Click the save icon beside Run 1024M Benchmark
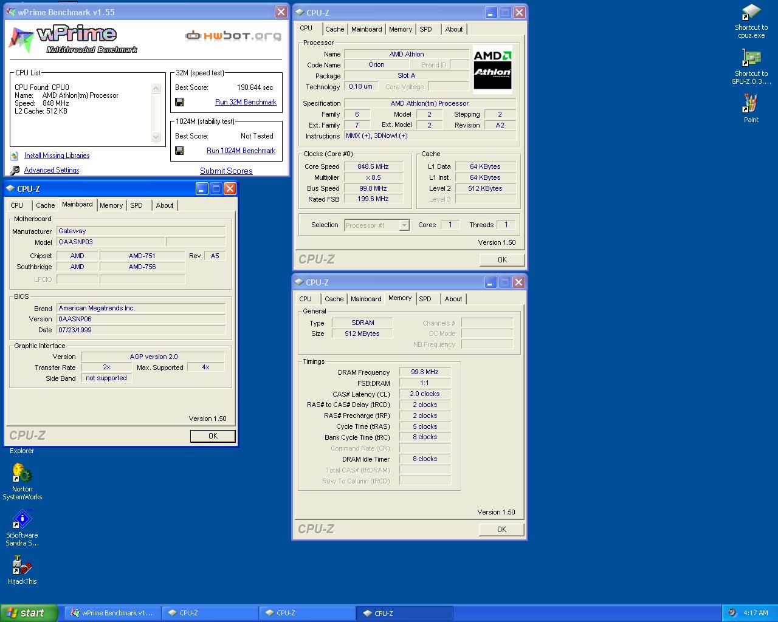778x622 pixels. tap(179, 151)
